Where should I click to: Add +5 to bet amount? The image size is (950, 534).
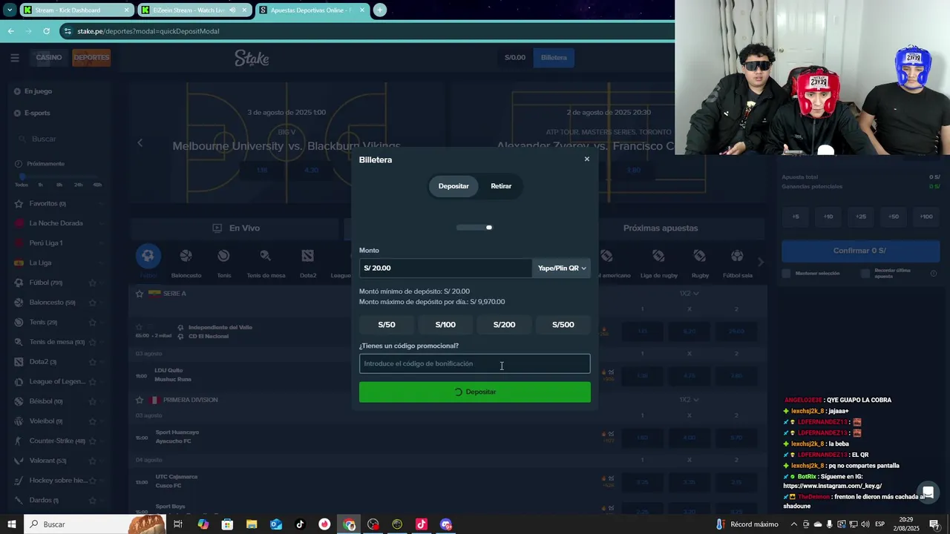point(796,217)
